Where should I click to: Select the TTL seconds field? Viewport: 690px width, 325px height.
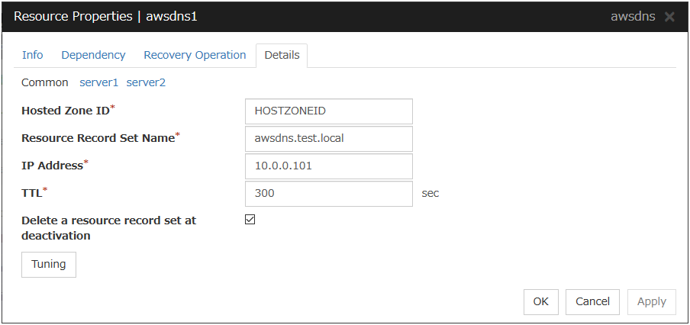(328, 194)
